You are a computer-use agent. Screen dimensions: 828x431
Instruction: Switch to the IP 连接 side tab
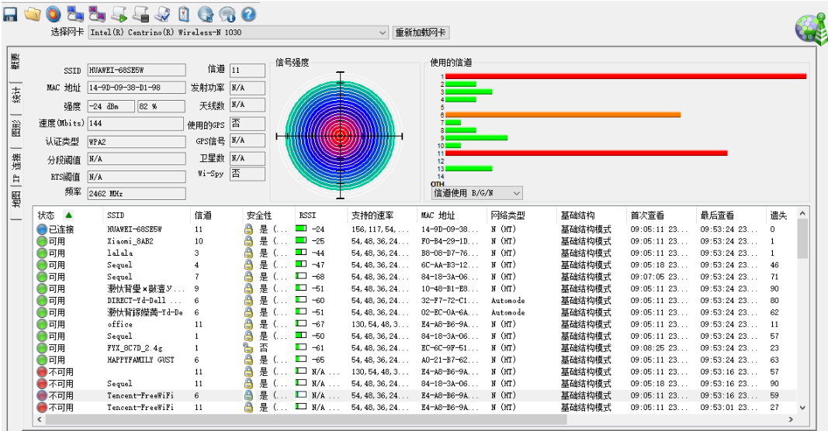(16, 167)
